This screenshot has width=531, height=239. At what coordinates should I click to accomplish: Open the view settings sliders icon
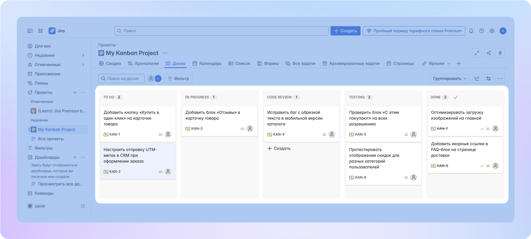click(488, 79)
